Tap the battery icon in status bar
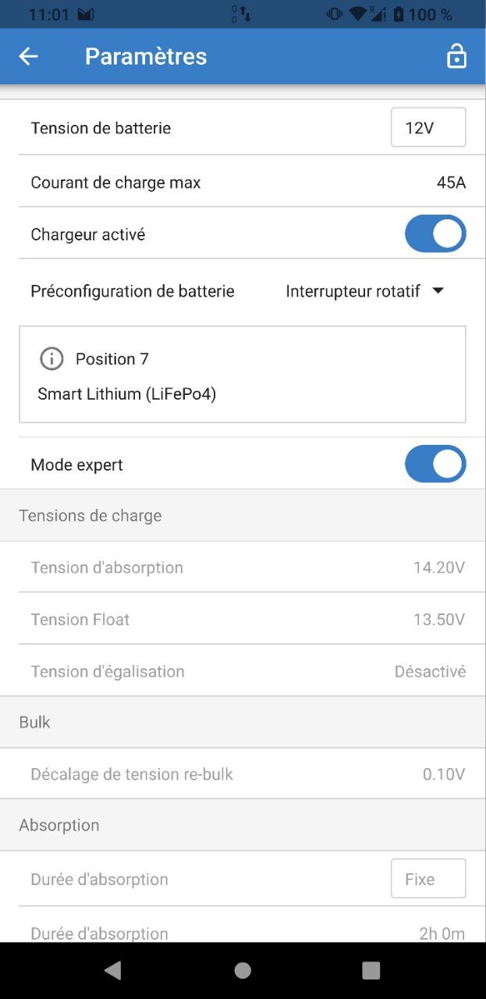The height and width of the screenshot is (999, 486). [399, 14]
